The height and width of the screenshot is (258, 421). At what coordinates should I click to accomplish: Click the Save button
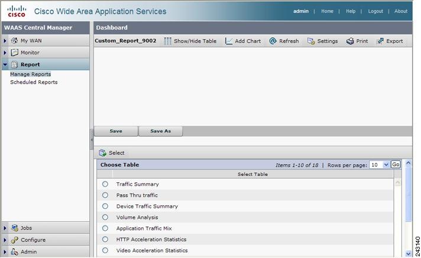click(116, 131)
